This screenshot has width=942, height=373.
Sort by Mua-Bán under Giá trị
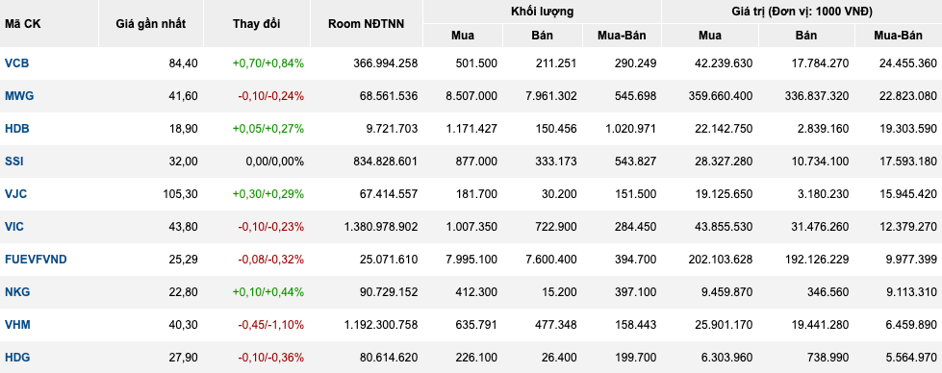point(898,36)
